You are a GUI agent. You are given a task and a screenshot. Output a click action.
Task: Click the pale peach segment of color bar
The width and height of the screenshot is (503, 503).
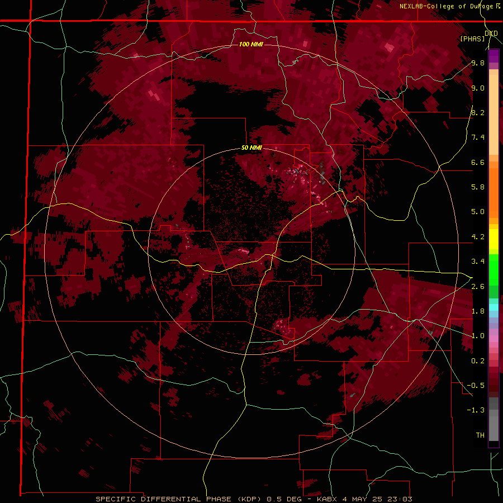[x=493, y=115]
